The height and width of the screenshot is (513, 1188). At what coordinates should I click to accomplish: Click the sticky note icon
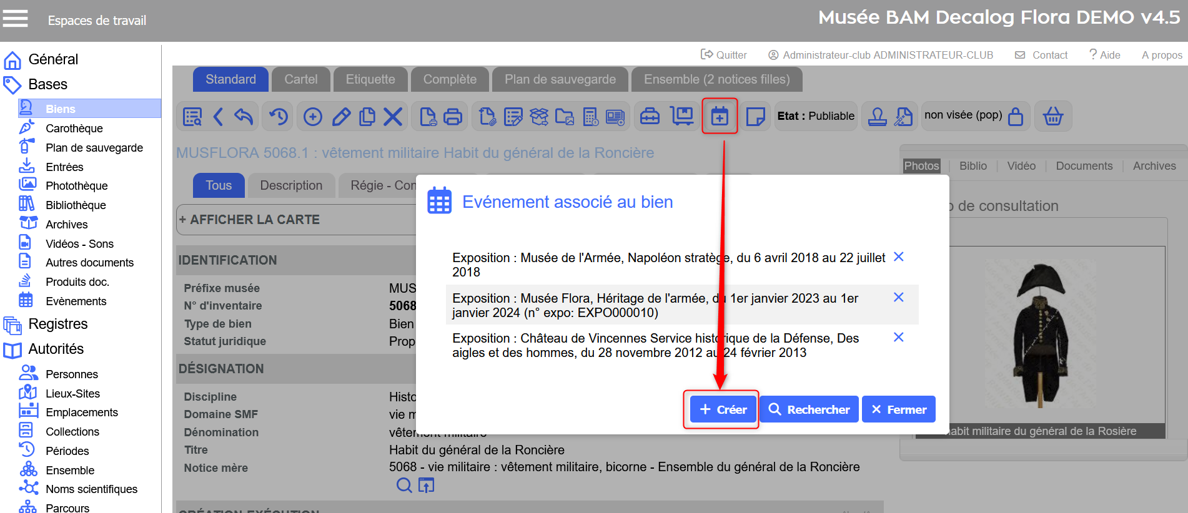755,117
